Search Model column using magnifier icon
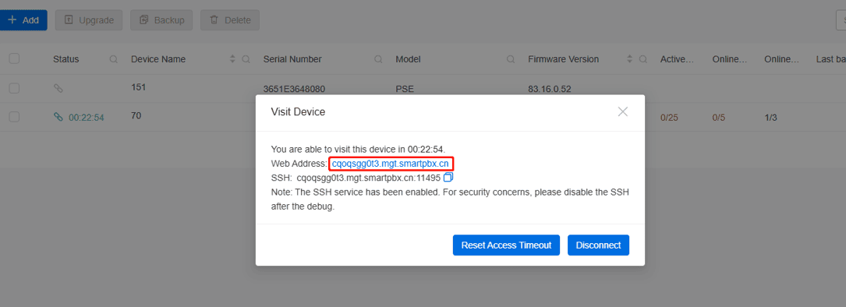Screen dimensions: 846x307 511,59
